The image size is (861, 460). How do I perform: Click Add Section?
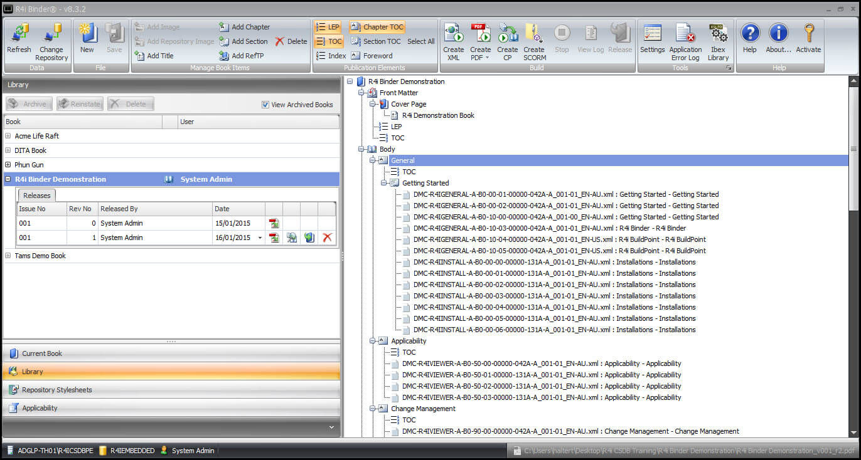[243, 41]
